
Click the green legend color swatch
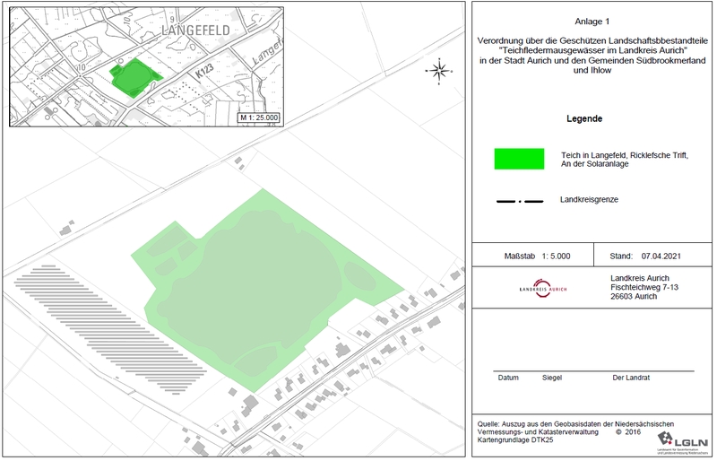pyautogui.click(x=519, y=160)
